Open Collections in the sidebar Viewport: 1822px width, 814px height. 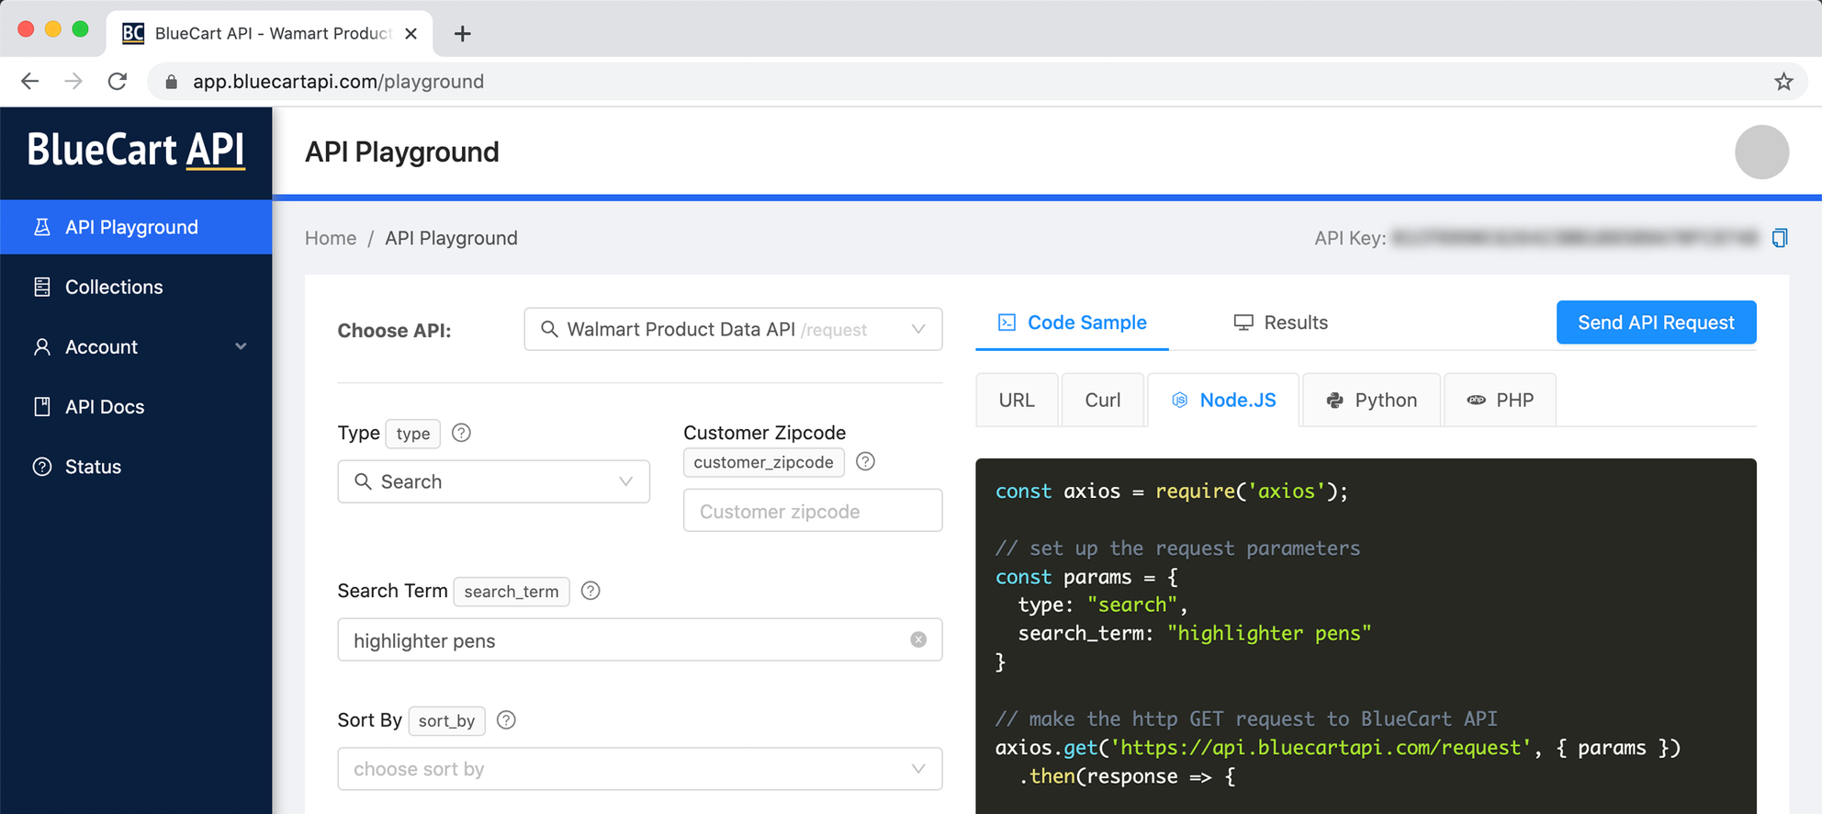tap(114, 287)
